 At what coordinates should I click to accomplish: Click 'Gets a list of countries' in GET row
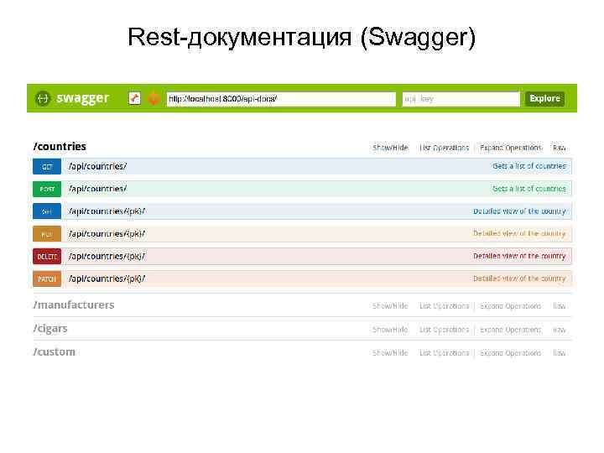(529, 166)
